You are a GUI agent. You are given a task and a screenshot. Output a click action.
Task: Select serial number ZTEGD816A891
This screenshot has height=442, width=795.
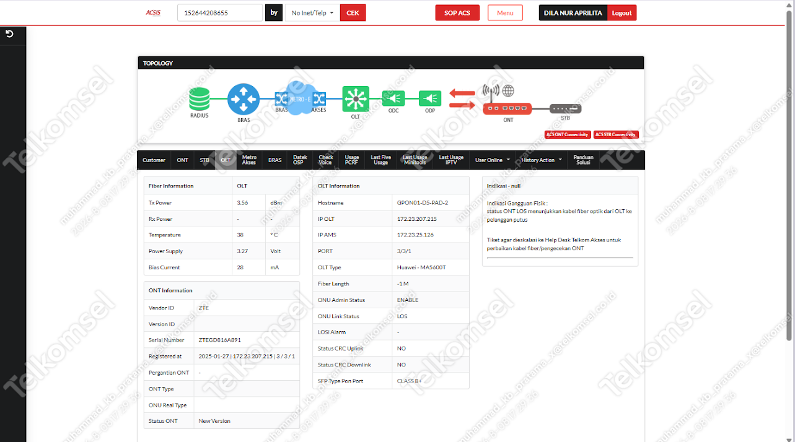[220, 340]
